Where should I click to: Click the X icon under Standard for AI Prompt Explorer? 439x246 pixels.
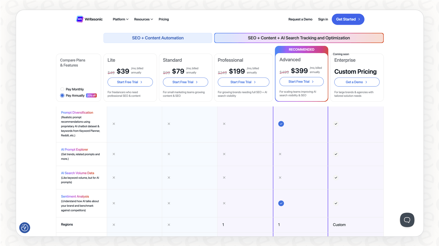coord(169,154)
